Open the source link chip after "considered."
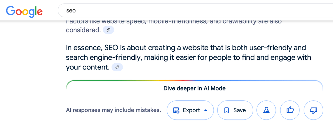 tap(108, 30)
